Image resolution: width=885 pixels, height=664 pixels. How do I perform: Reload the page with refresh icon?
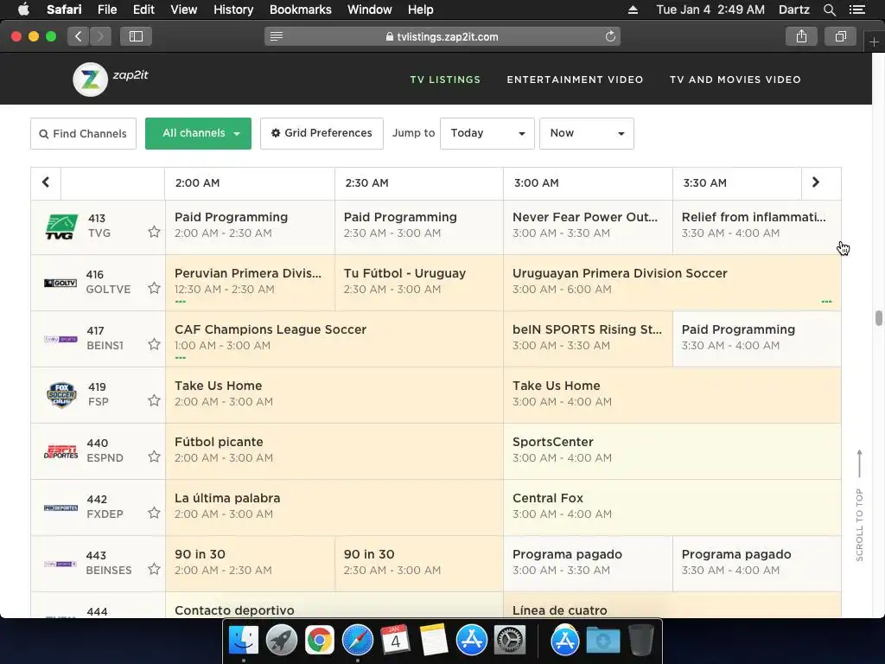click(x=610, y=36)
